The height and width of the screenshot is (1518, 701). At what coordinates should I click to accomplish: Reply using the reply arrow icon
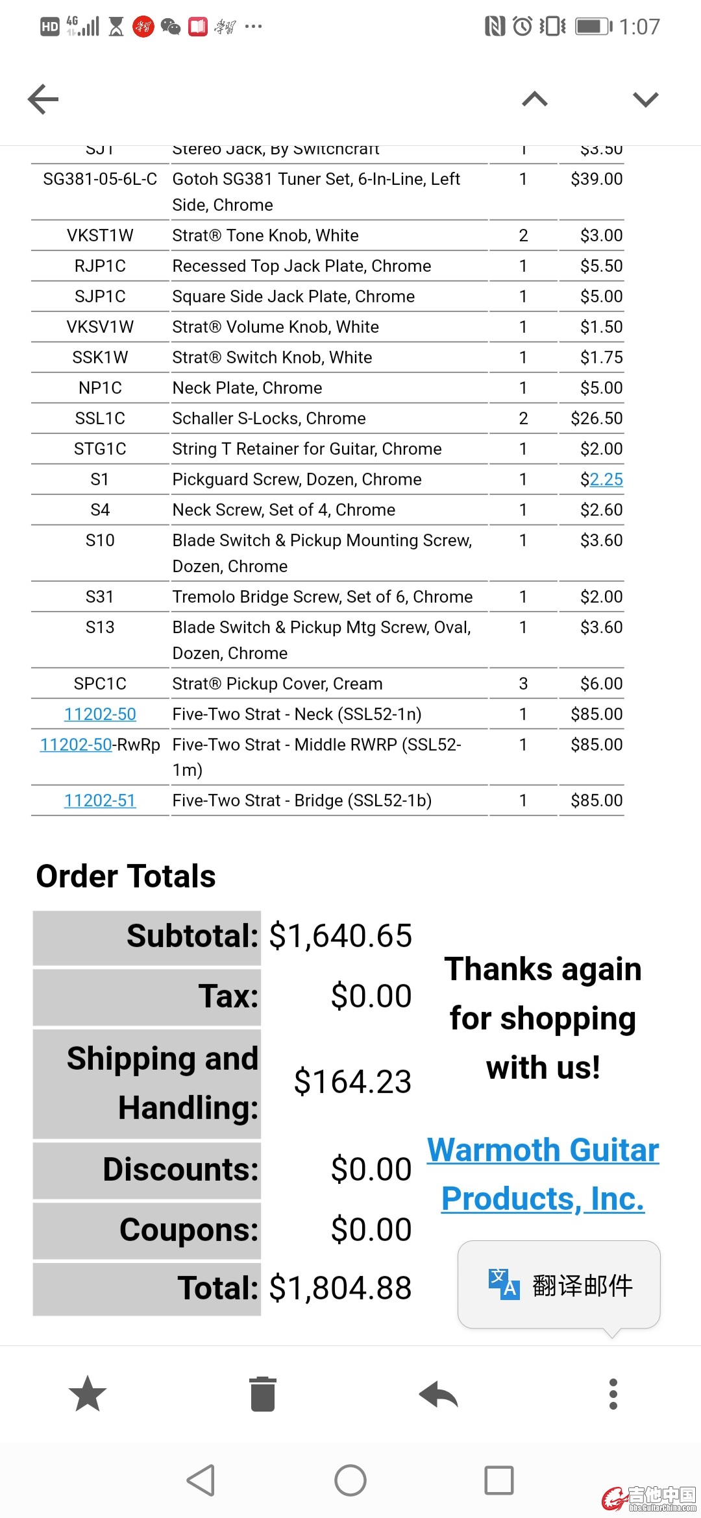[438, 1393]
